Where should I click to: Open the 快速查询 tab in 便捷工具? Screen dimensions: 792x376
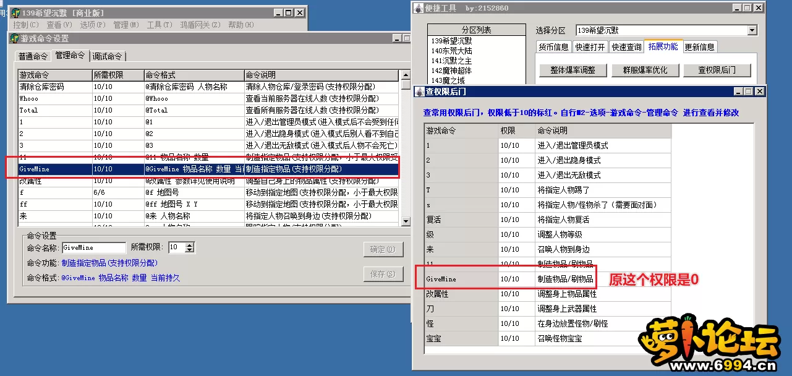click(x=626, y=47)
